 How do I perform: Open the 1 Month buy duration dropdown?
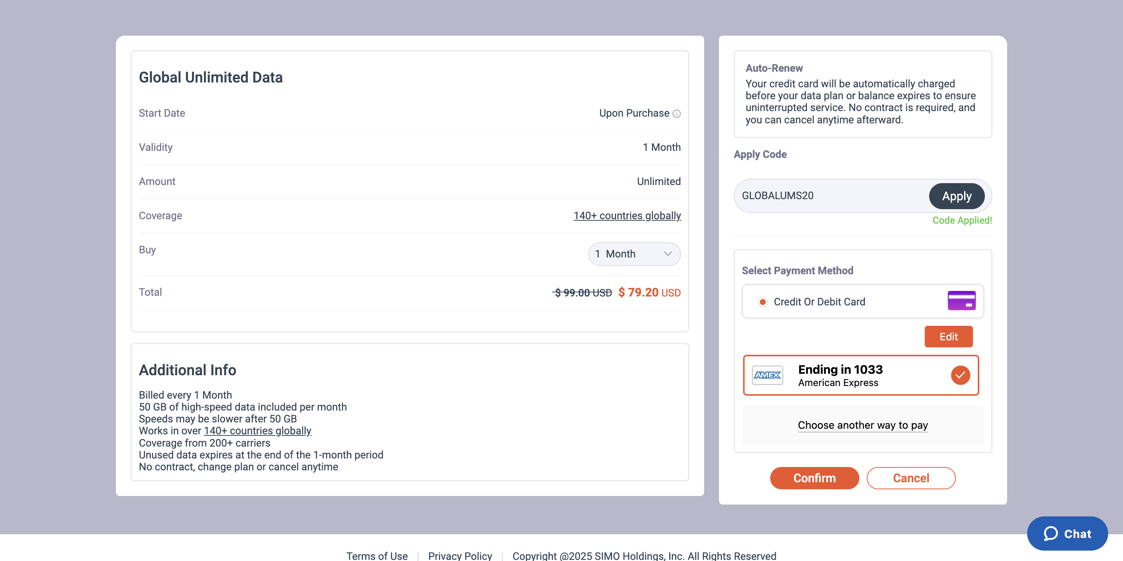[634, 254]
